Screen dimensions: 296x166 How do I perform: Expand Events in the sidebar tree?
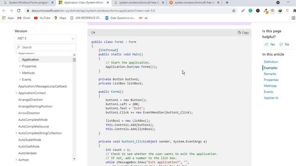[20, 80]
